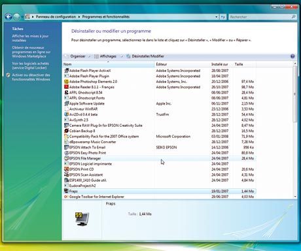The width and height of the screenshot is (301, 251).
Task: Open the help question mark icon
Action: (x=292, y=56)
